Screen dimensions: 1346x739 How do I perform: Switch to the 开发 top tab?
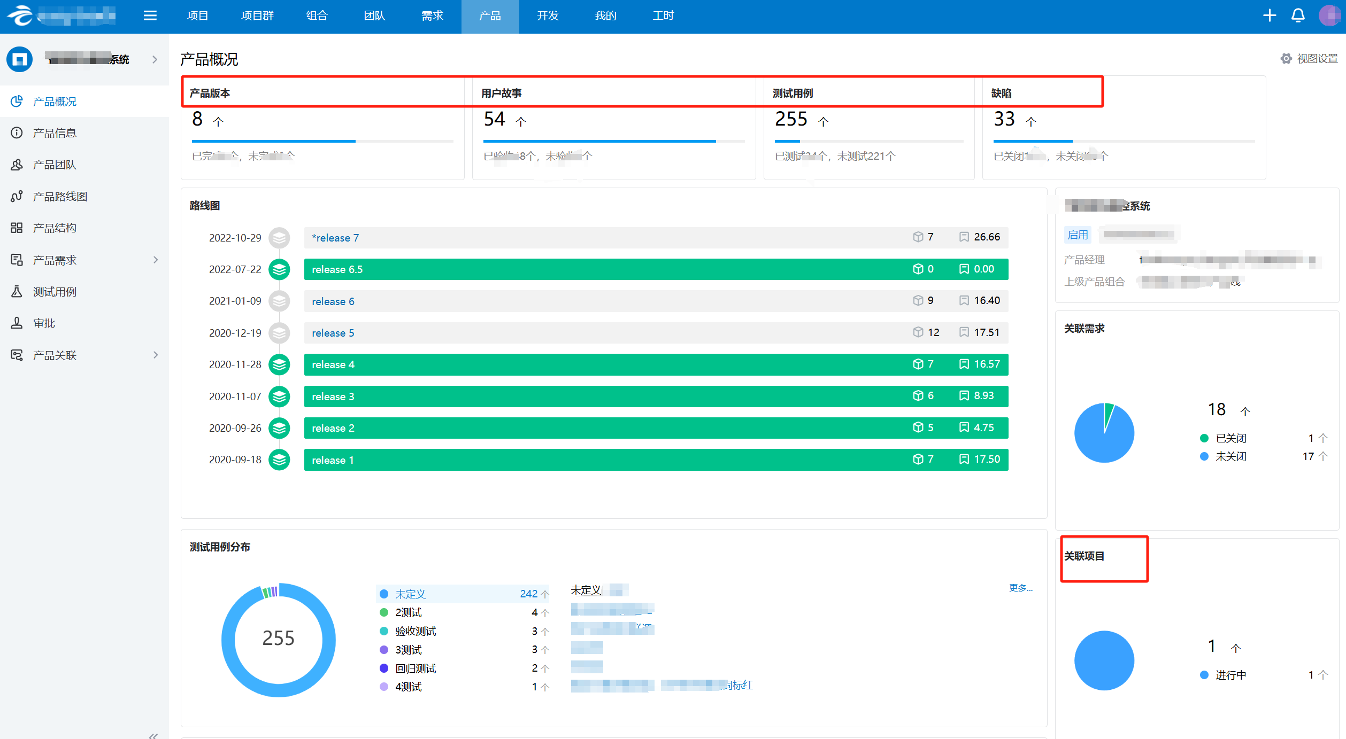click(548, 16)
